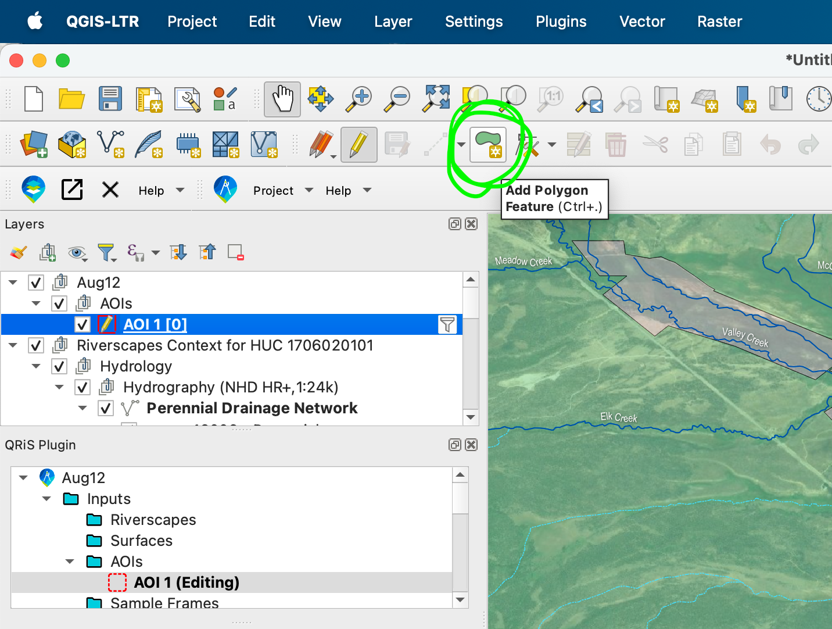
Task: Toggle Perennial Drainage Network layer checkbox
Action: tap(106, 408)
